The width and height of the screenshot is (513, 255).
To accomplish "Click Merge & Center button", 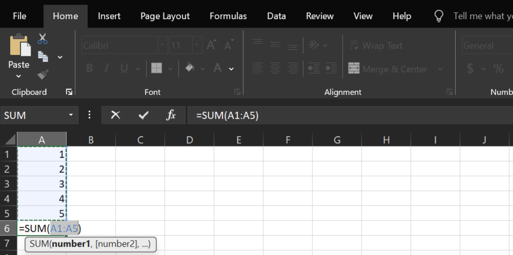I will tap(388, 69).
